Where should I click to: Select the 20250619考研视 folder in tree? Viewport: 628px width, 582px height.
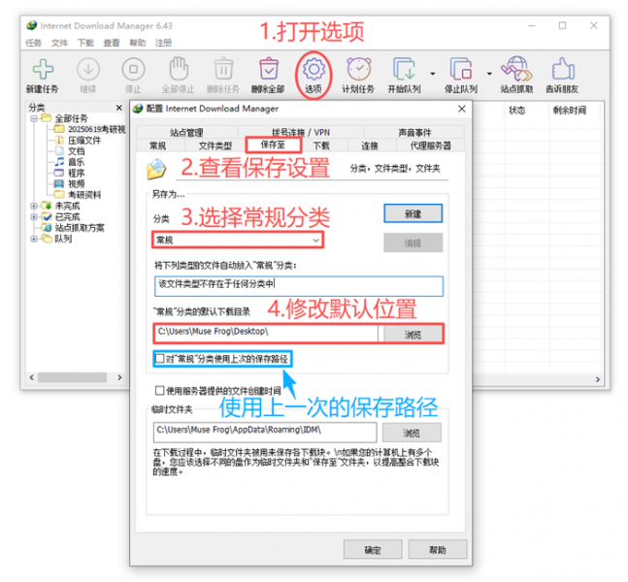click(x=96, y=129)
